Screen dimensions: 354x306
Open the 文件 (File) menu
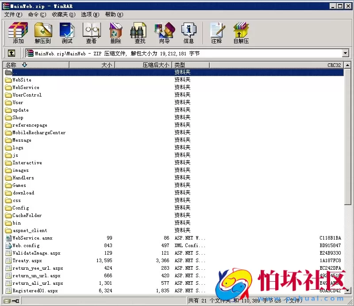[x=13, y=15]
